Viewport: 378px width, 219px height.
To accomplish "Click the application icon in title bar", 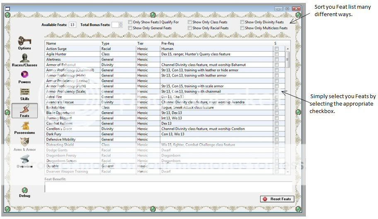I will click(x=8, y=9).
